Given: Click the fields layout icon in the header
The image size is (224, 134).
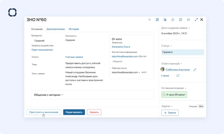Looking at the screenshot, I should pos(188,20).
